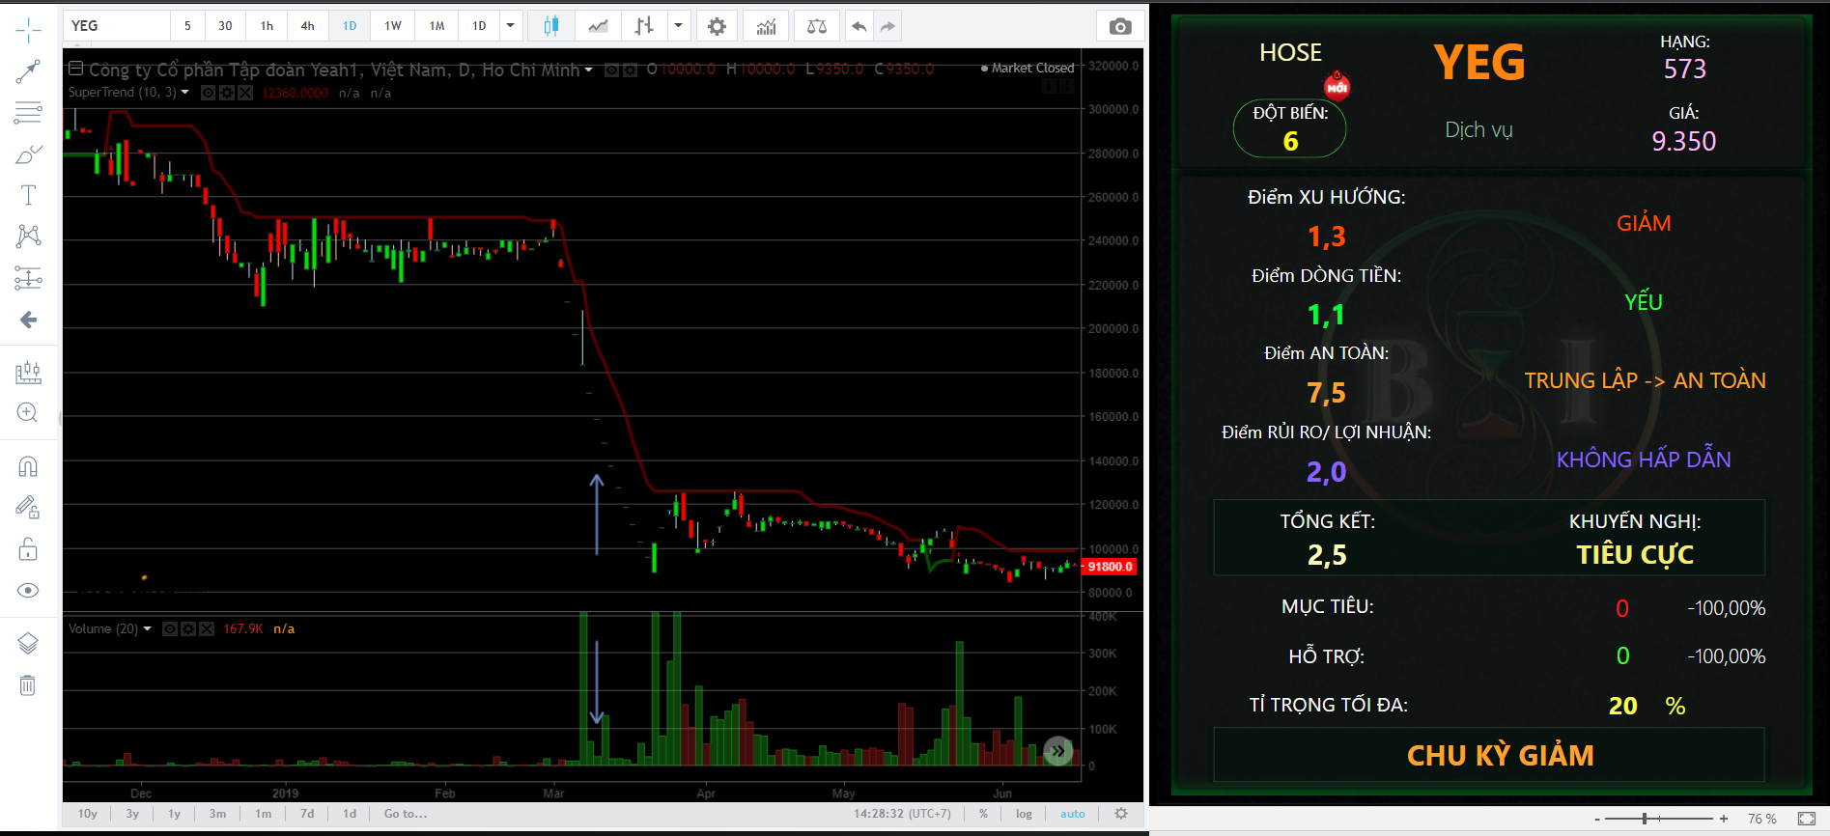Expand the SuperTrend indicator dropdown

coord(184,93)
